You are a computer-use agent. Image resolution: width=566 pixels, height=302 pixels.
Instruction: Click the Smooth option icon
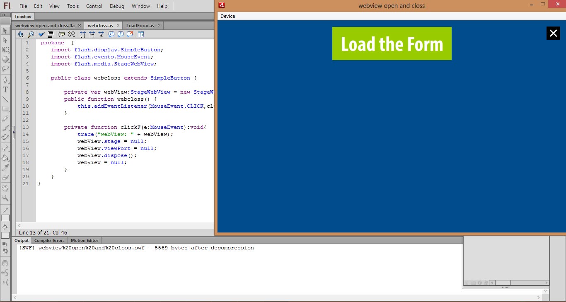5,273
